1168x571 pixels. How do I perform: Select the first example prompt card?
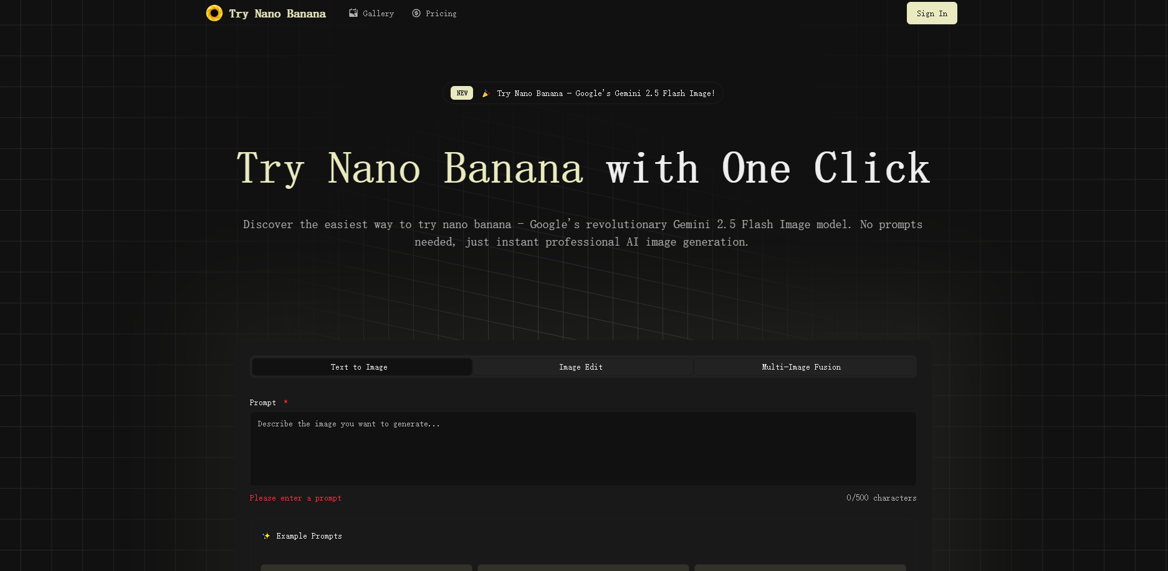[x=366, y=567]
